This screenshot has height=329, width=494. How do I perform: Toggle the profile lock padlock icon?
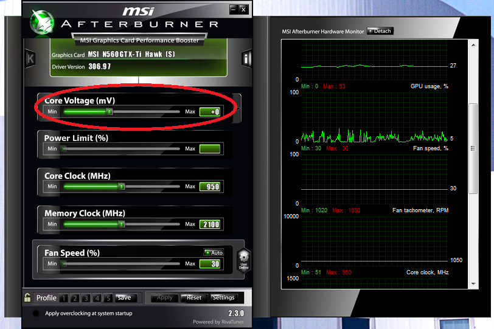[27, 297]
